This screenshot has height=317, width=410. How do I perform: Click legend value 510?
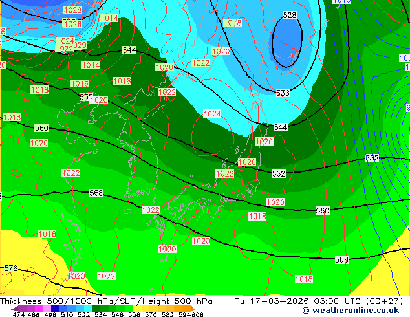click(x=67, y=315)
